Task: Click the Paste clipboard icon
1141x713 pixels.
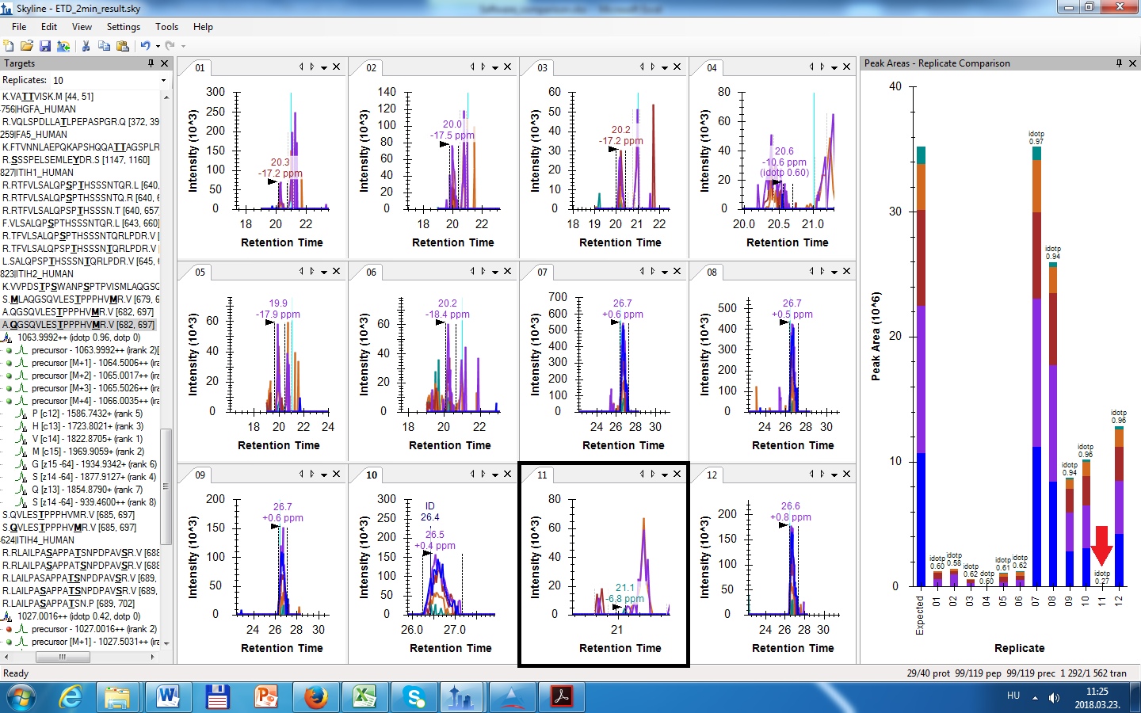Action: click(x=123, y=46)
